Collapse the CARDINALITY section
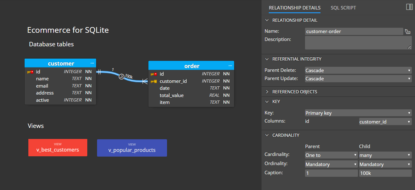The width and height of the screenshot is (415, 190). pyautogui.click(x=267, y=135)
